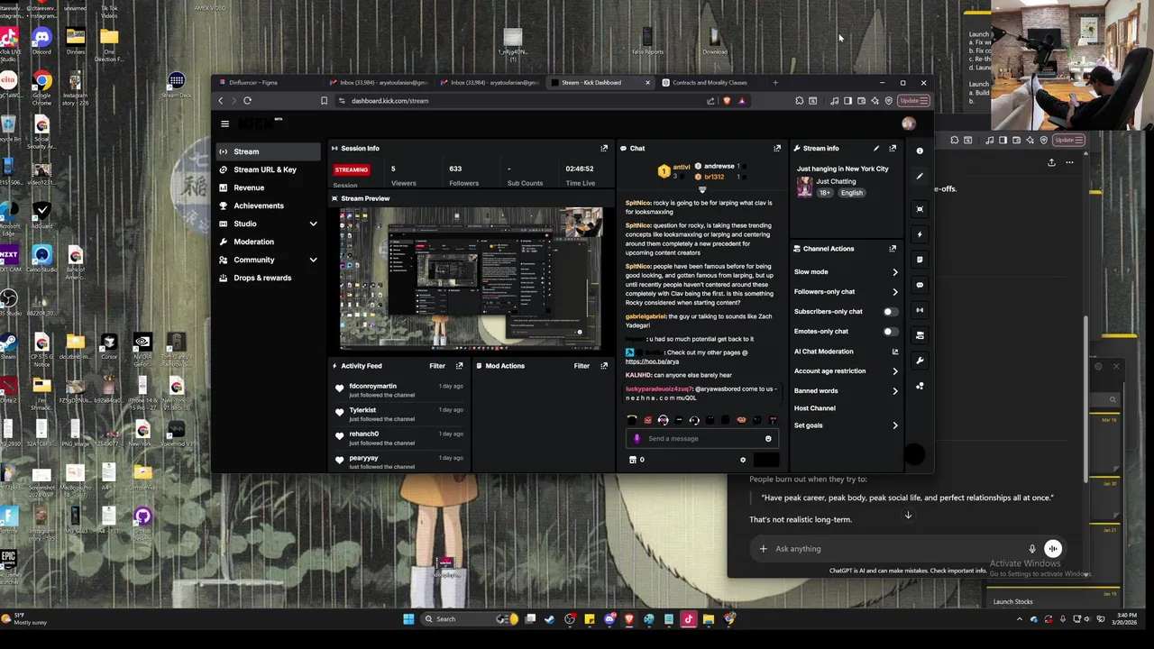Switch to Contracts and Morality Clauses tab
The height and width of the screenshot is (649, 1154).
point(710,83)
